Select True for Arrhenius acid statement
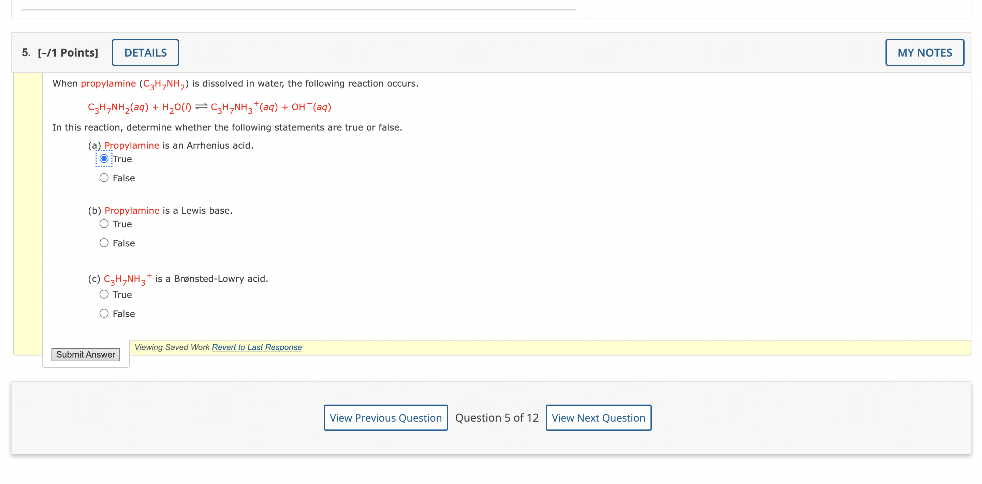This screenshot has height=484, width=982. tap(104, 158)
